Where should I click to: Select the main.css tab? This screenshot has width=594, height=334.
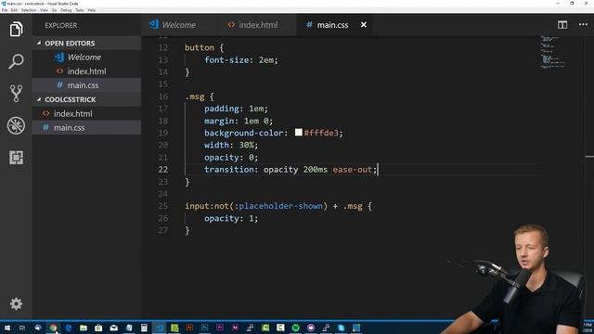point(332,25)
